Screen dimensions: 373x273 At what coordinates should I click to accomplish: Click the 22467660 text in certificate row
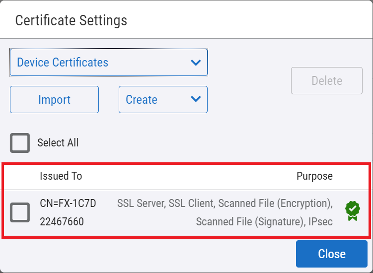(62, 222)
